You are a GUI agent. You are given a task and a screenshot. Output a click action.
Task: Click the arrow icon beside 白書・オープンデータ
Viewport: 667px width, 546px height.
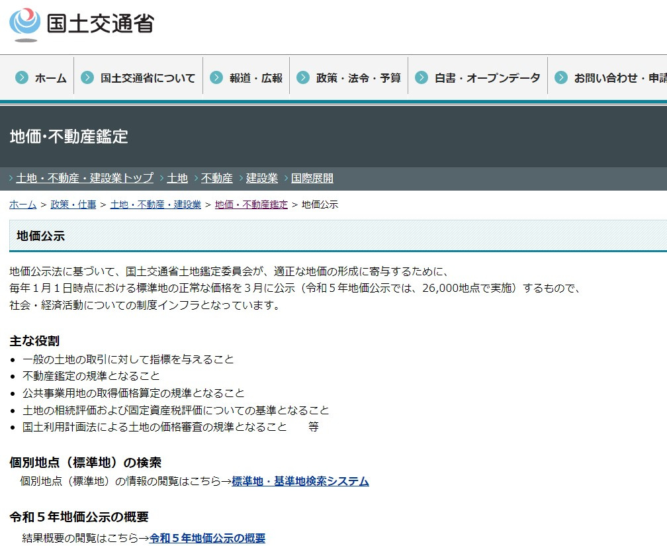[x=420, y=77]
